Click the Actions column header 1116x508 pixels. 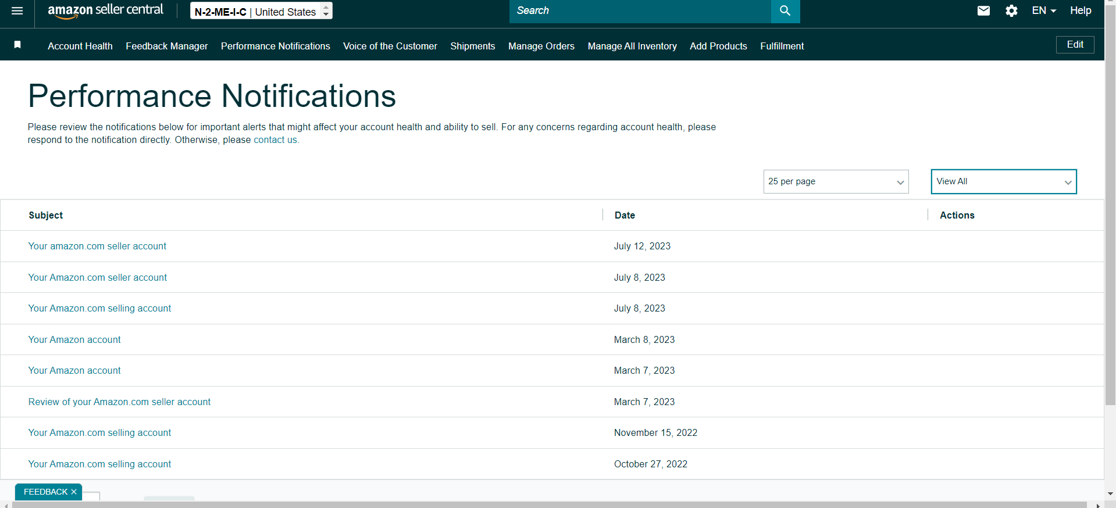coord(957,215)
